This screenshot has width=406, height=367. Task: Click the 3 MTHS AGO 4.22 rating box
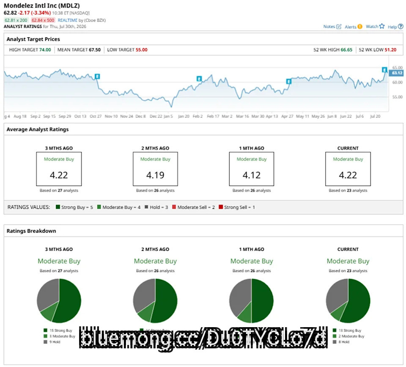coord(59,169)
